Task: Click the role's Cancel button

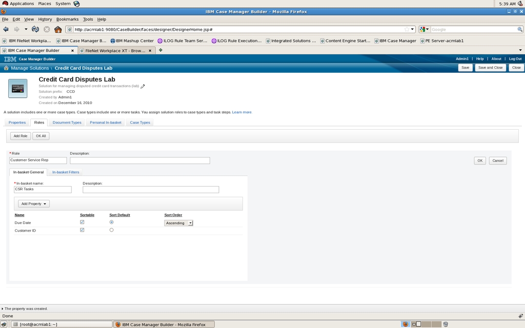Action: click(497, 160)
